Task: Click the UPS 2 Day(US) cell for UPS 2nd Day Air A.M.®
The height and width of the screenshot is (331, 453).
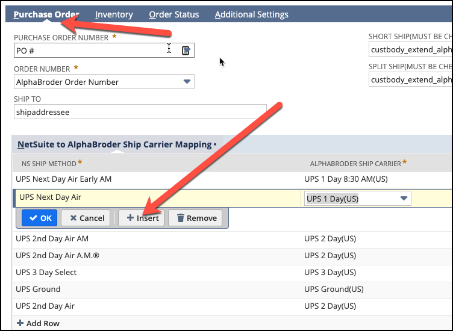Action: pos(330,255)
